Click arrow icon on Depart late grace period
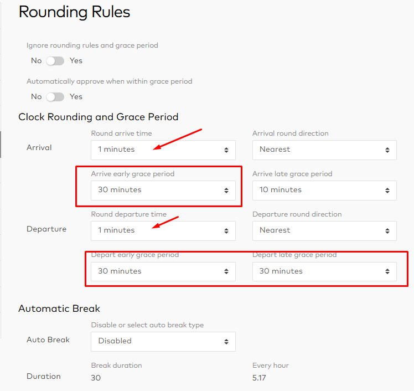Screen dimensions: 414x391 click(x=387, y=271)
